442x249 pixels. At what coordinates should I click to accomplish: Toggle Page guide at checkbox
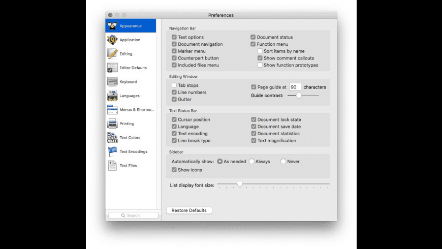[254, 87]
